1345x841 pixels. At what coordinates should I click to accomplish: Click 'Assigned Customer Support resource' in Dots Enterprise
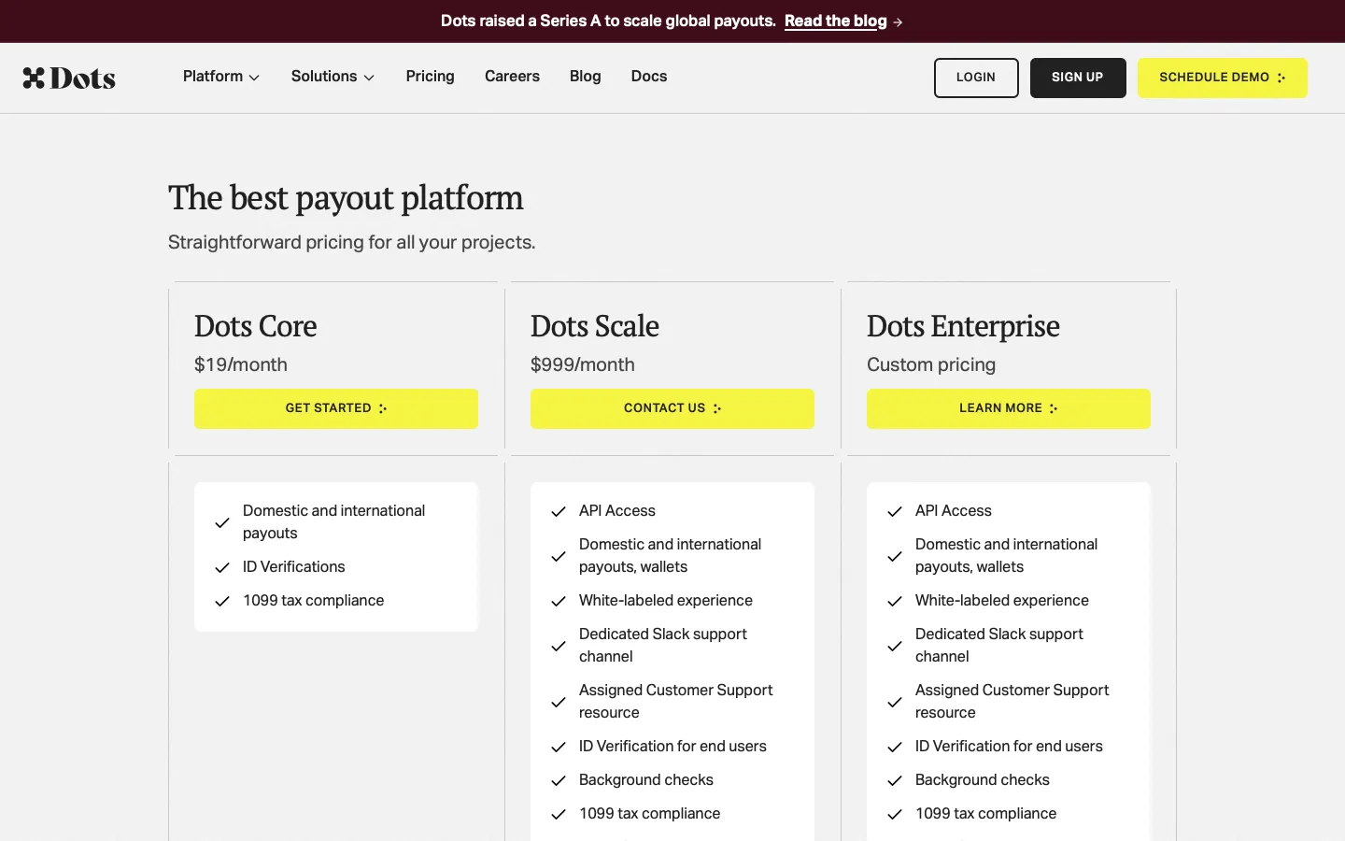tap(1012, 701)
